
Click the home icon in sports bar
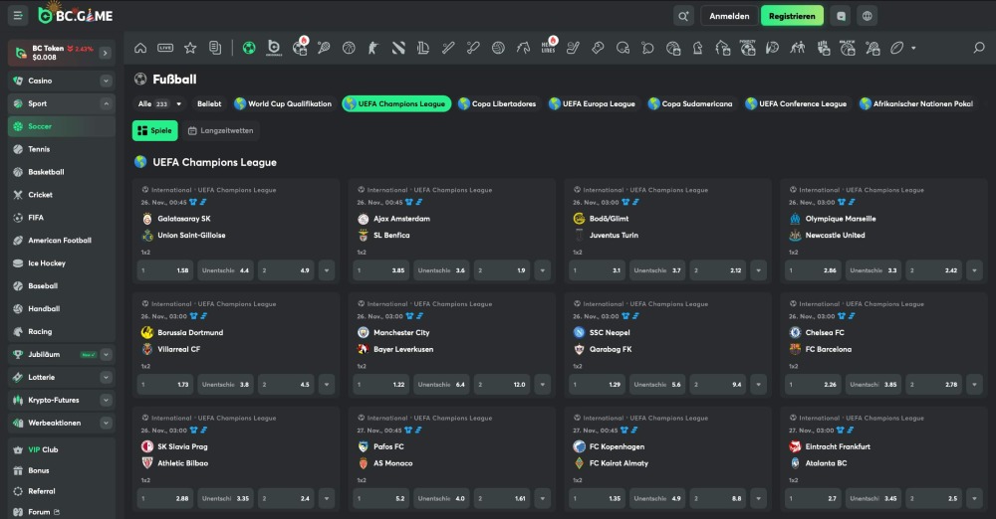click(x=140, y=48)
